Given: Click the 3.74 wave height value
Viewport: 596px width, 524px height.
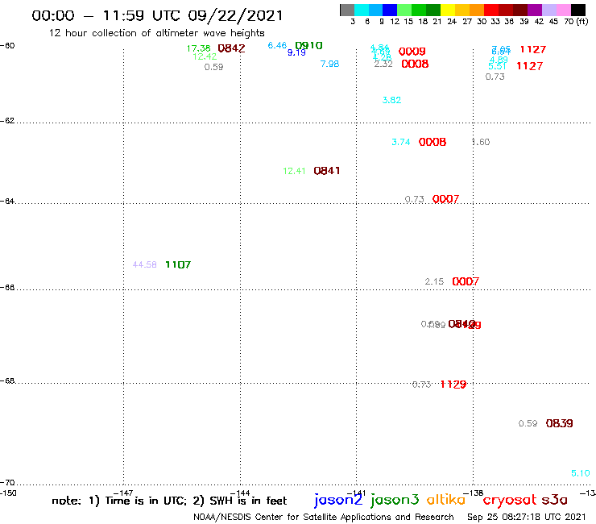Looking at the screenshot, I should coord(400,142).
